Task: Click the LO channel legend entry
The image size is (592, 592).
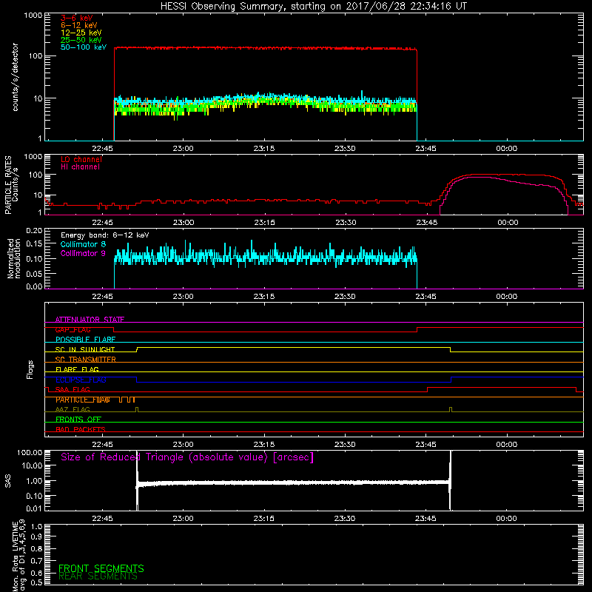Action: pos(81,159)
